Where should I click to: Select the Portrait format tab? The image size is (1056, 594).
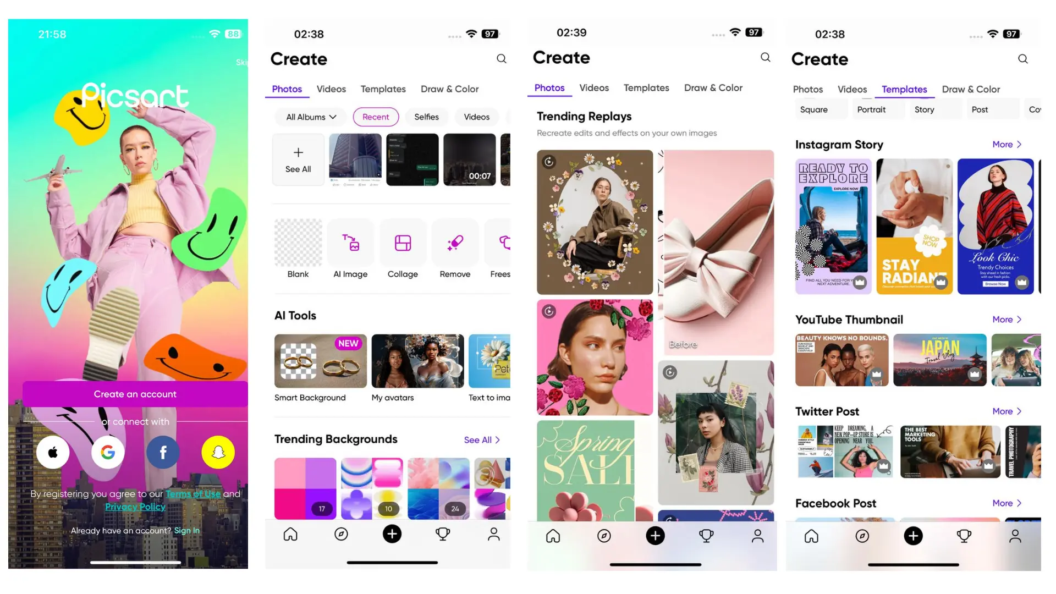872,109
